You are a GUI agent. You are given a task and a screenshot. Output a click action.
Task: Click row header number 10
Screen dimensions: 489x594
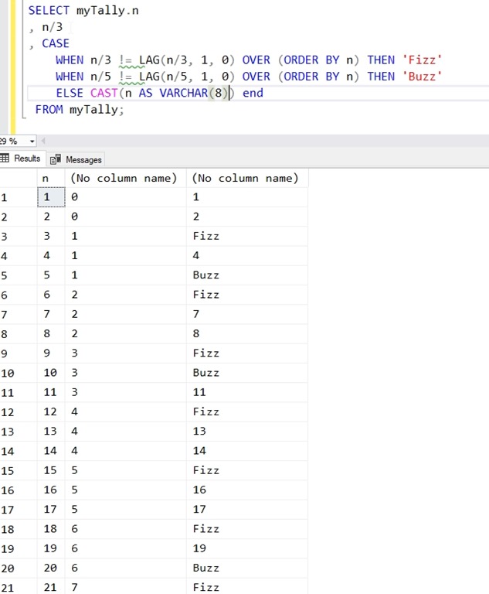click(x=8, y=373)
